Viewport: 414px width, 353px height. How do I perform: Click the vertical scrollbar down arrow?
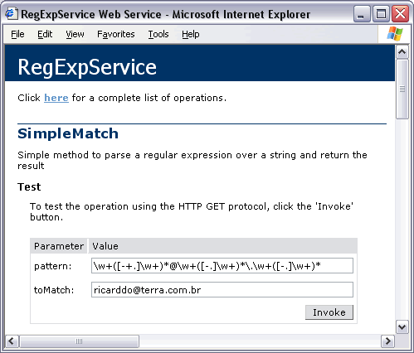coord(402,327)
